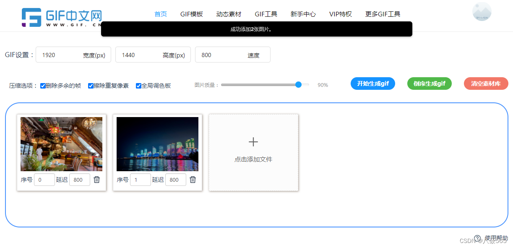Select the night city thumbnail

coord(157,144)
